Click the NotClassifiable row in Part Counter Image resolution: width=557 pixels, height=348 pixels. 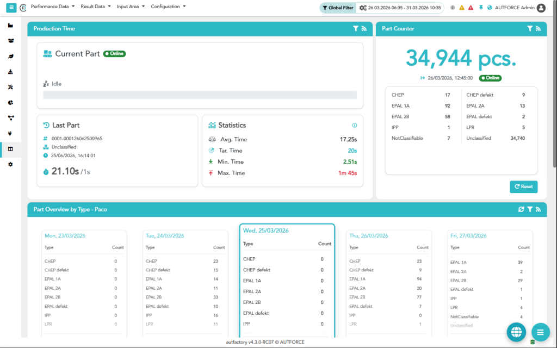click(420, 138)
